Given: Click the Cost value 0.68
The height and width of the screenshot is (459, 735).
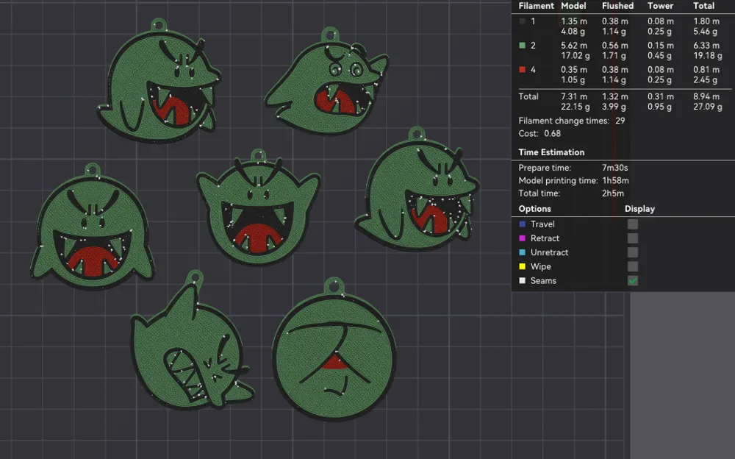Looking at the screenshot, I should [552, 133].
